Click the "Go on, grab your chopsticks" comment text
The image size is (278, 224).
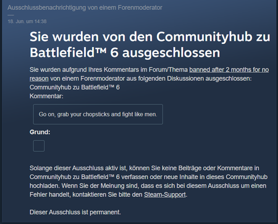(98, 114)
